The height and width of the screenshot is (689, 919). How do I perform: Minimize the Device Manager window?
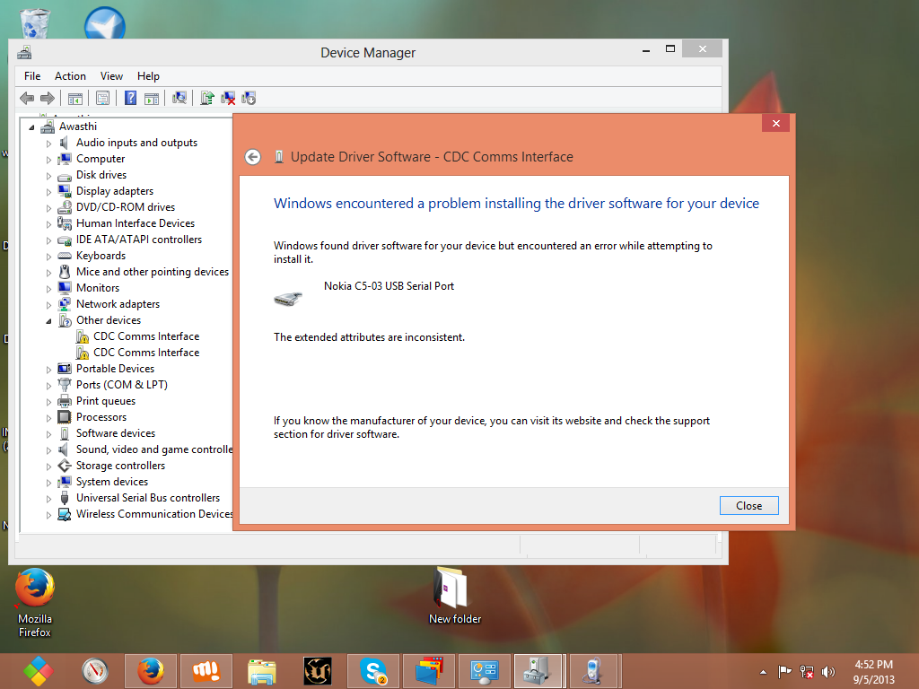point(646,49)
